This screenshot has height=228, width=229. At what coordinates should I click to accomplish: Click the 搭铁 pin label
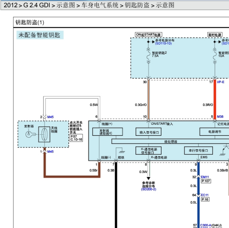click(x=121, y=157)
